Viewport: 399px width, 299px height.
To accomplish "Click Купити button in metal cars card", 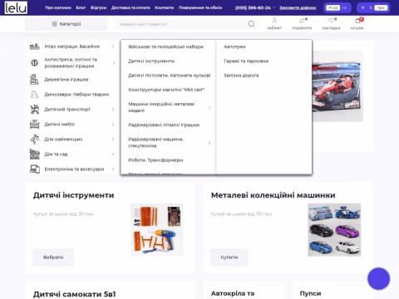I will tap(229, 257).
